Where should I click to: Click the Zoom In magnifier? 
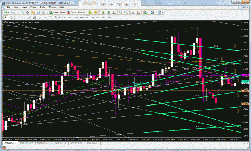coord(120,12)
